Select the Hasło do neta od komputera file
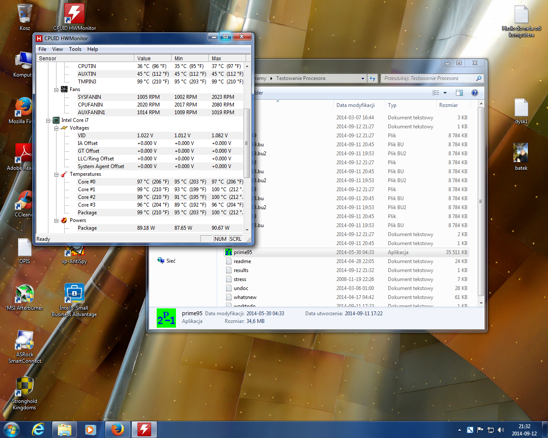Viewport: 548px width, 438px height. click(x=521, y=21)
